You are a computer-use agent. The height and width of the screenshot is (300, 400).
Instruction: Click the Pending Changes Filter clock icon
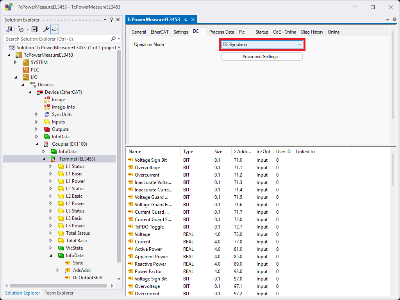[21, 29]
